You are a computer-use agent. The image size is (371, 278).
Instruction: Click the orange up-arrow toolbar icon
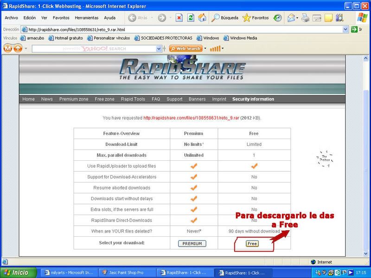(x=18, y=49)
